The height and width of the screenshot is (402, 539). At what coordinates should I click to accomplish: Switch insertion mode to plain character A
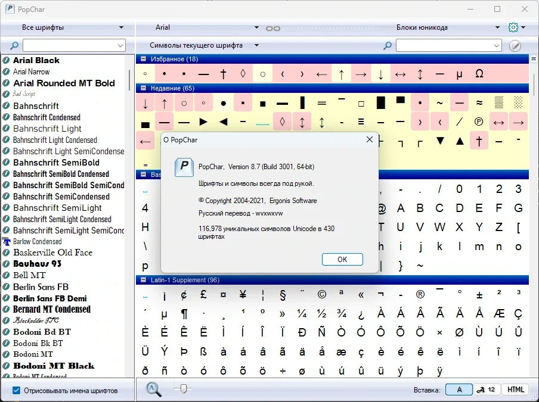(459, 389)
